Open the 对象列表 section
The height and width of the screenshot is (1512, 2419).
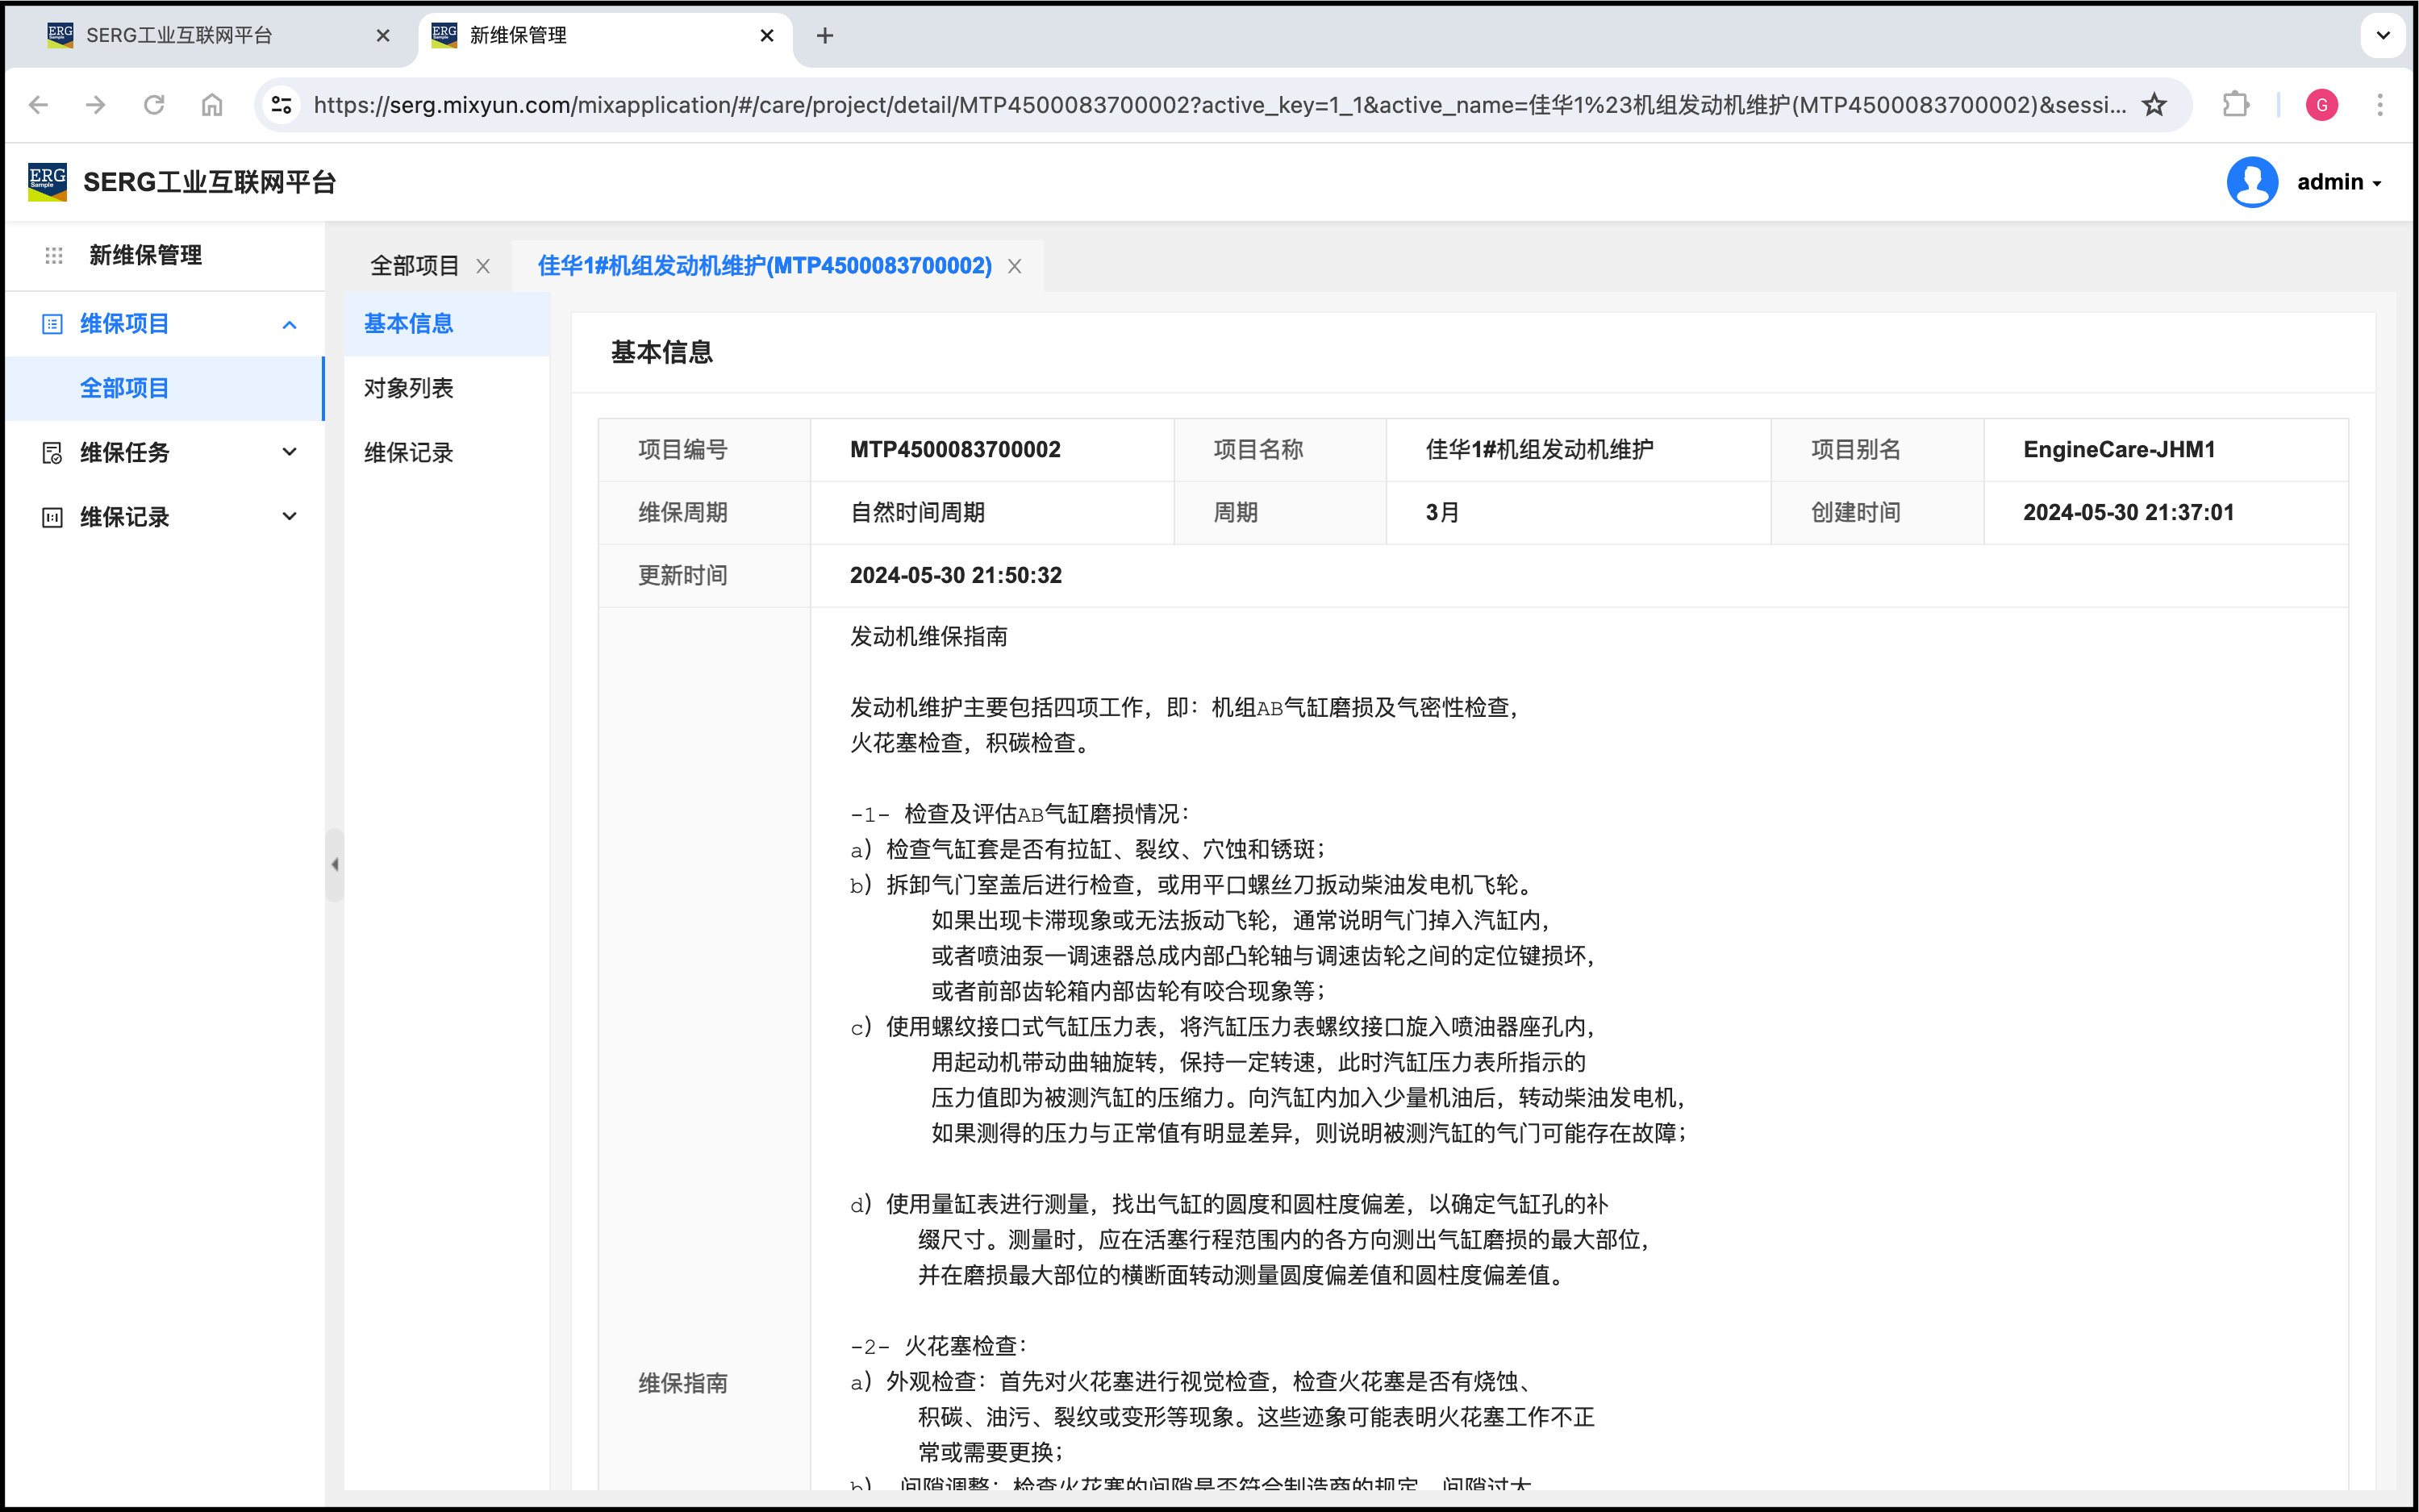coord(408,388)
